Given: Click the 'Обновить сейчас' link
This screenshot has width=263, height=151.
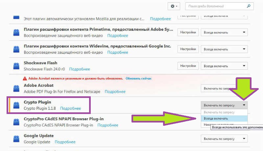Looking at the screenshot, I should click(x=138, y=78).
